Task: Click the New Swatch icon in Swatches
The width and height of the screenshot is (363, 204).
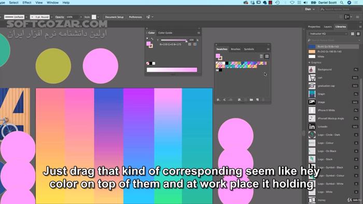Action: pos(257,99)
